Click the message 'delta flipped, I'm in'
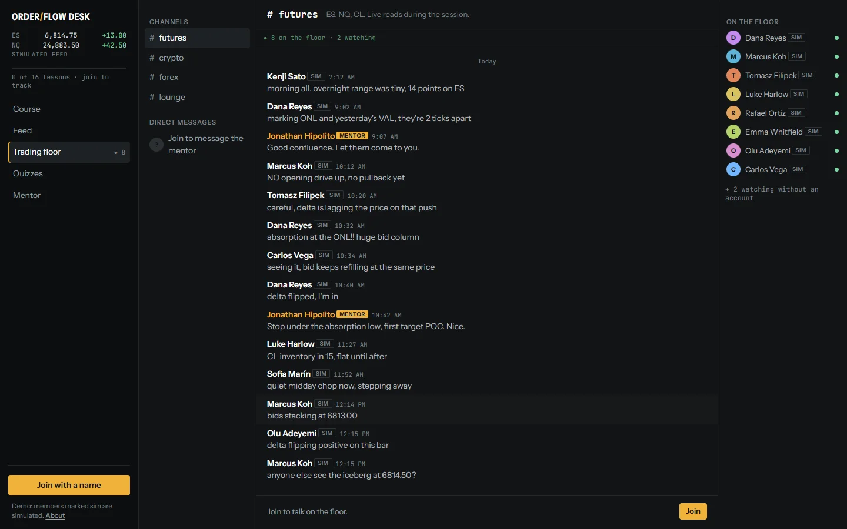 (302, 296)
